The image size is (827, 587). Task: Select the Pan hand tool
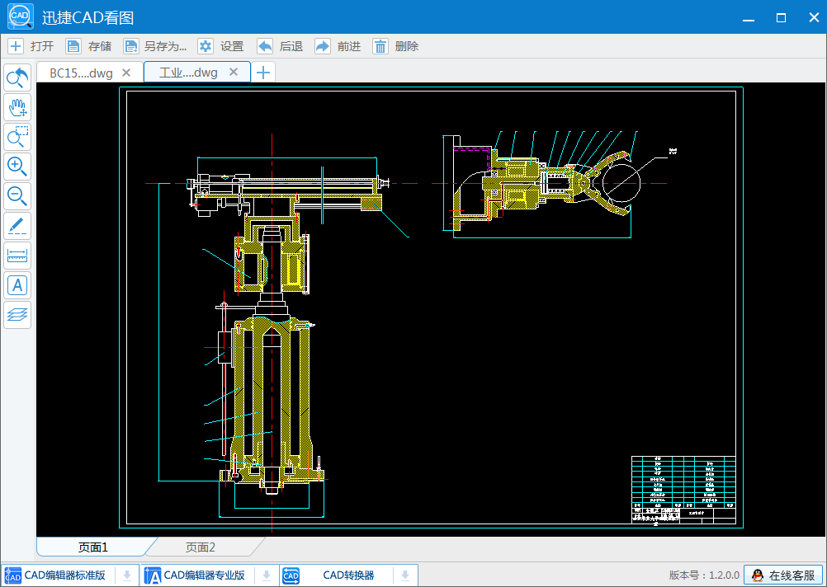click(x=17, y=107)
